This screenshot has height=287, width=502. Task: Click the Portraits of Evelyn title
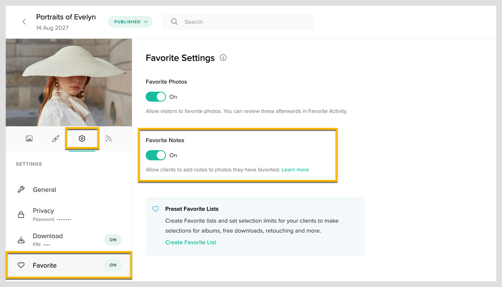pyautogui.click(x=66, y=17)
